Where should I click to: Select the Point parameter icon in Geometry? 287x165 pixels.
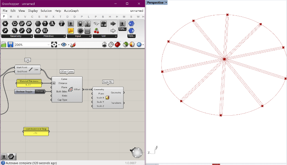[x=5, y=24]
